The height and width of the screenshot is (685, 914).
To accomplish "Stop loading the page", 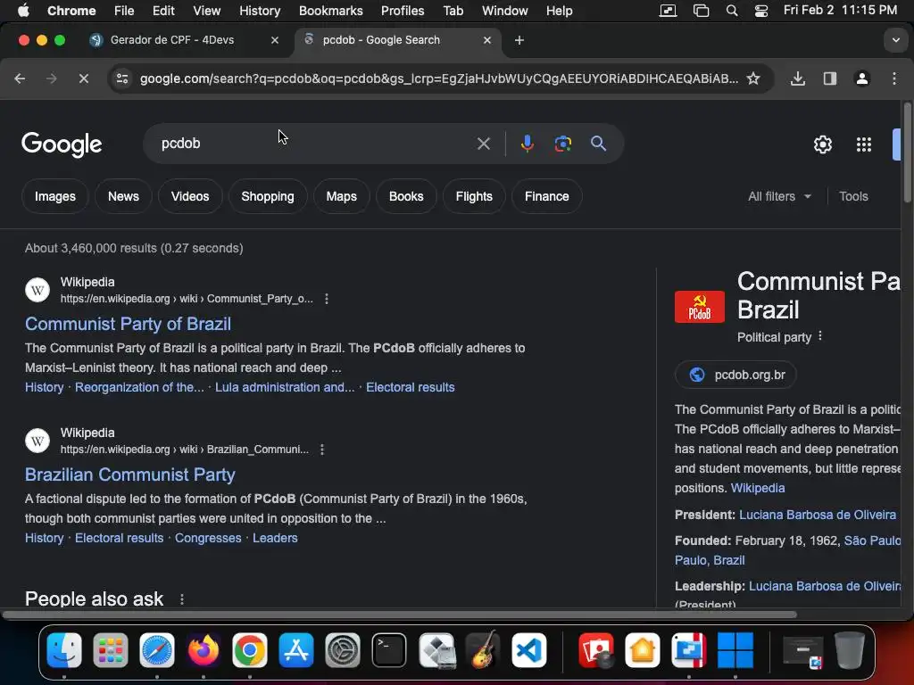I will pos(83,78).
